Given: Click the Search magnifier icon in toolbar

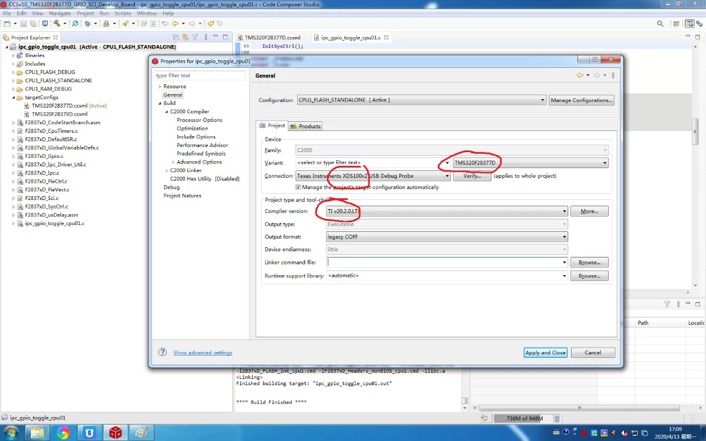Looking at the screenshot, I should (660, 23).
